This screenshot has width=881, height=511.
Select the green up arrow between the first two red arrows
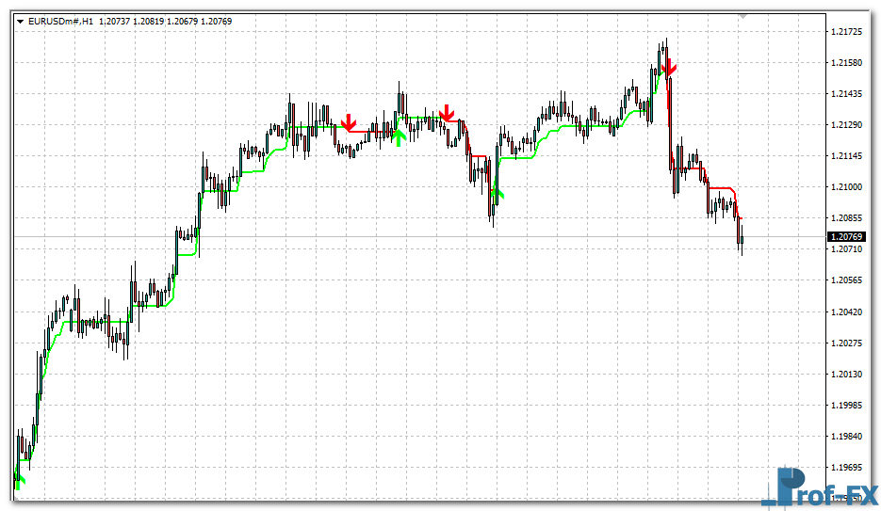point(399,137)
